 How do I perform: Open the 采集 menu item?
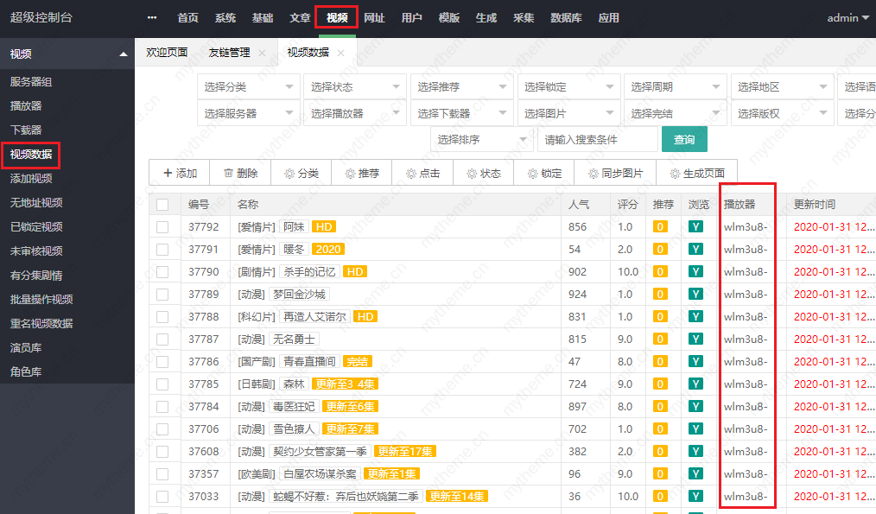point(524,16)
